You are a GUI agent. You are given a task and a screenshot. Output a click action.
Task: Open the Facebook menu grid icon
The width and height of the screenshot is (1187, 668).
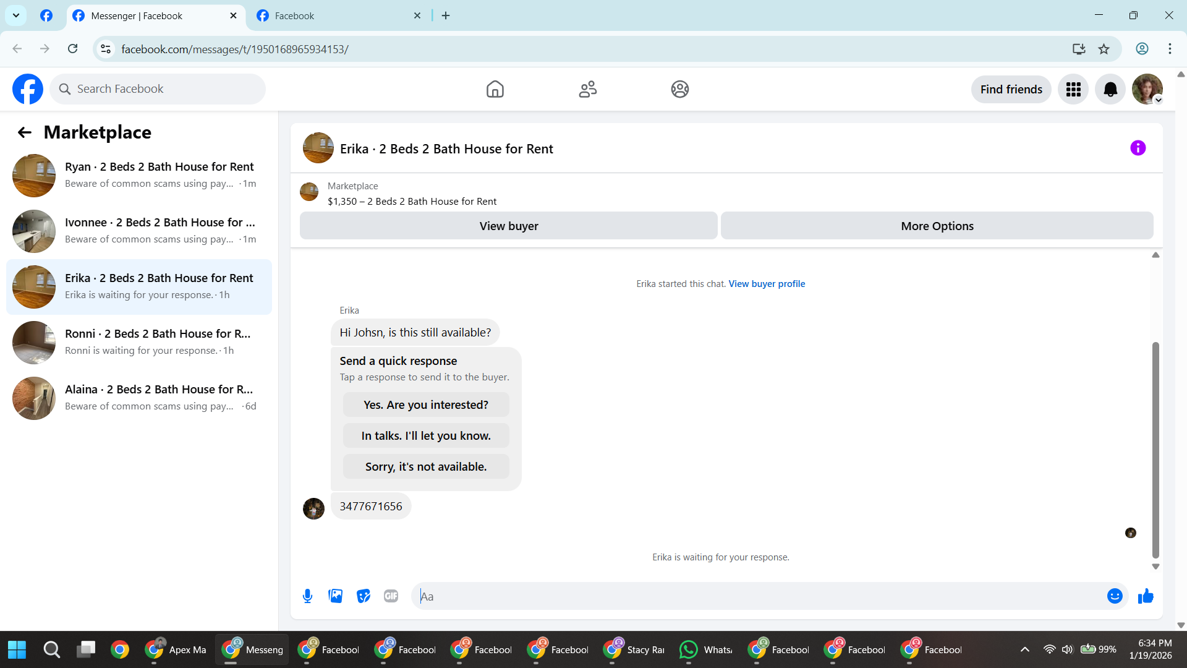1073,90
